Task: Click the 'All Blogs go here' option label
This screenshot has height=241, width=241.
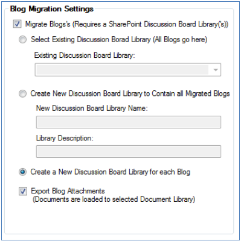Action: (x=180, y=39)
